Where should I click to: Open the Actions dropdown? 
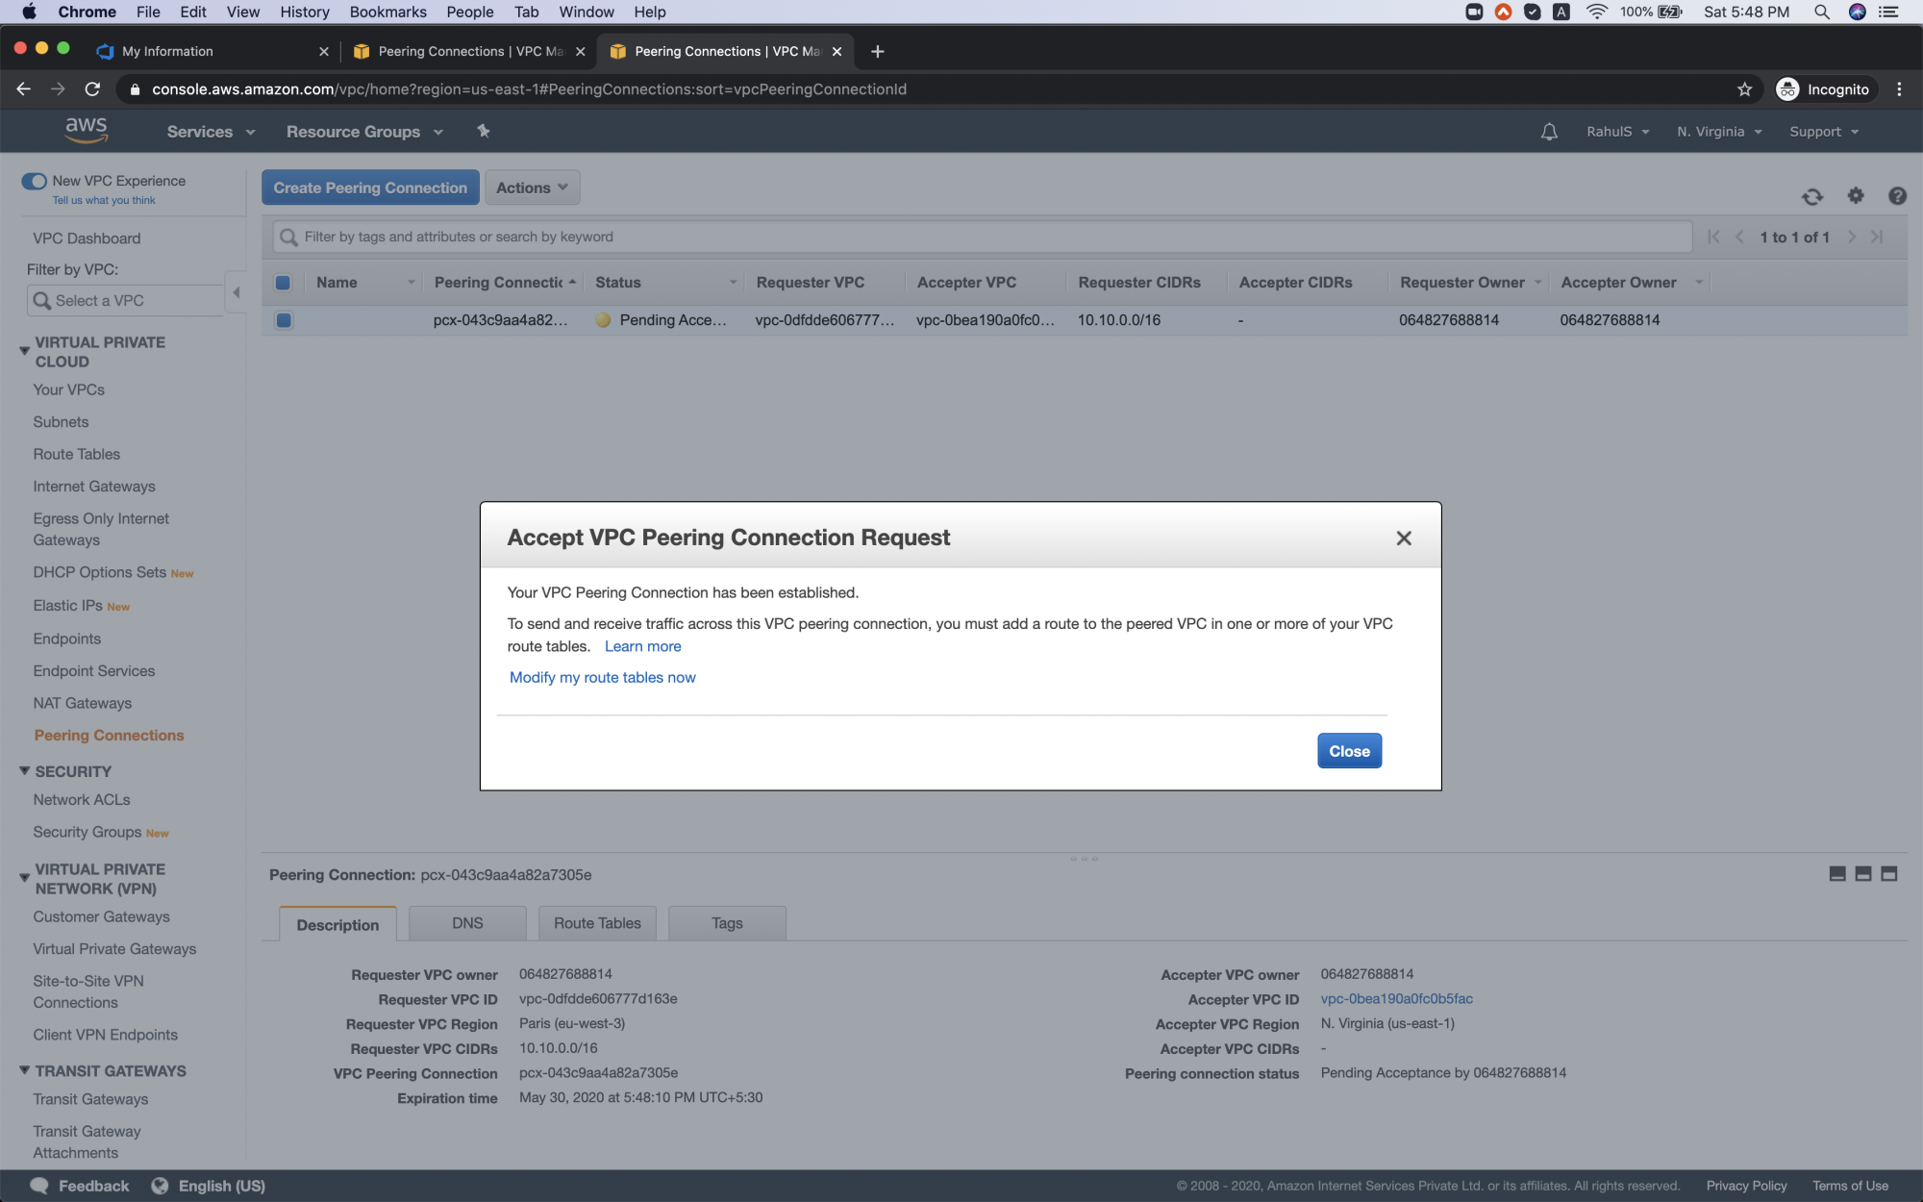coord(532,187)
